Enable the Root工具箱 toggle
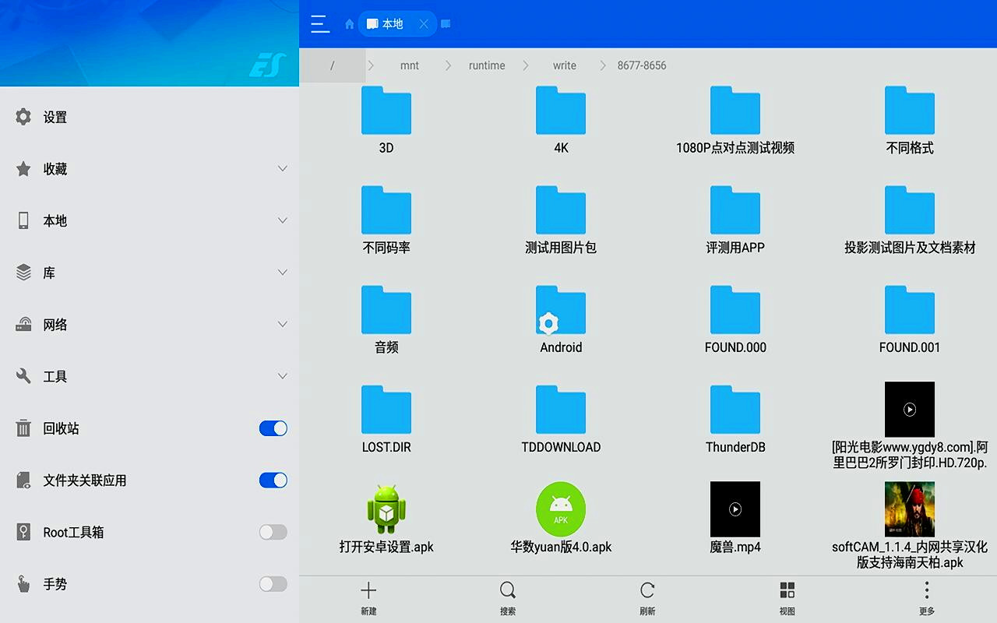The width and height of the screenshot is (997, 623). tap(273, 532)
